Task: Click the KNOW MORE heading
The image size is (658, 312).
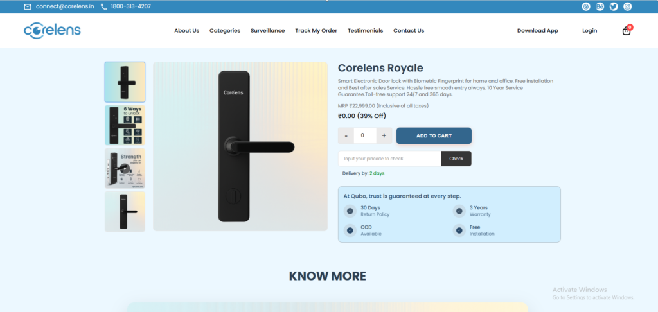Action: 327,276
